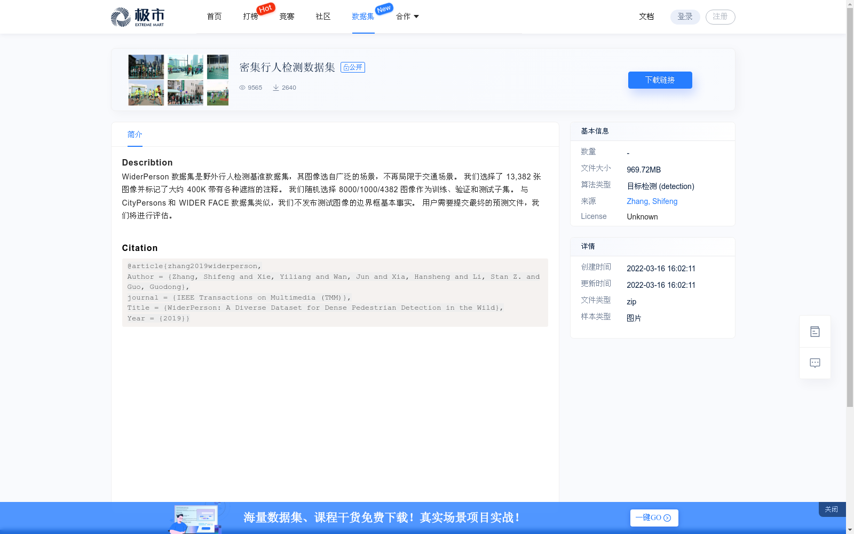This screenshot has height=534, width=854.
Task: Click the 目标检测 (detection) algorithm type
Action: (x=660, y=186)
